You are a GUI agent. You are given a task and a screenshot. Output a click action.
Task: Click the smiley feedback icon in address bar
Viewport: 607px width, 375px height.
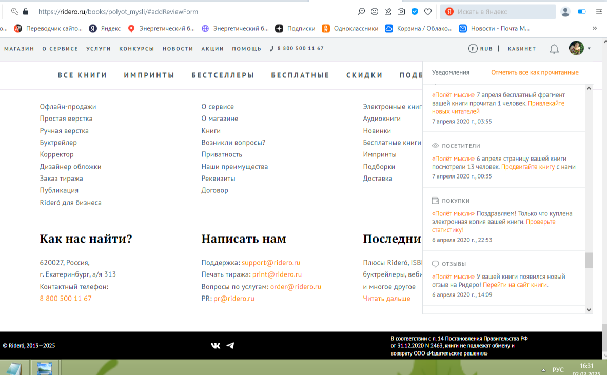[x=375, y=12]
